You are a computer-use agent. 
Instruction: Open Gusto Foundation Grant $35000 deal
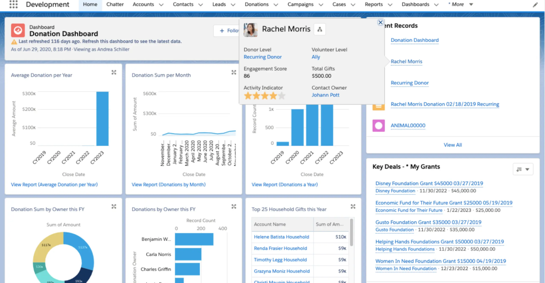428,222
